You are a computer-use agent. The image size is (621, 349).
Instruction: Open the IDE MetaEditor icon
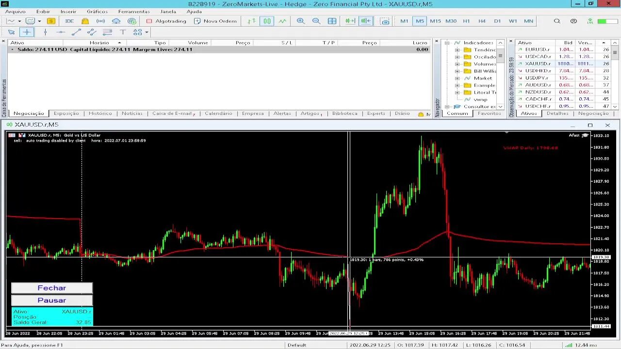point(69,21)
